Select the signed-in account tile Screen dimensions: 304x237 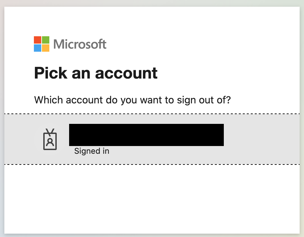point(146,139)
